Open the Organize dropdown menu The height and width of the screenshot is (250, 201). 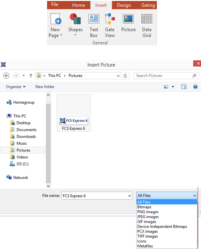(x=15, y=87)
